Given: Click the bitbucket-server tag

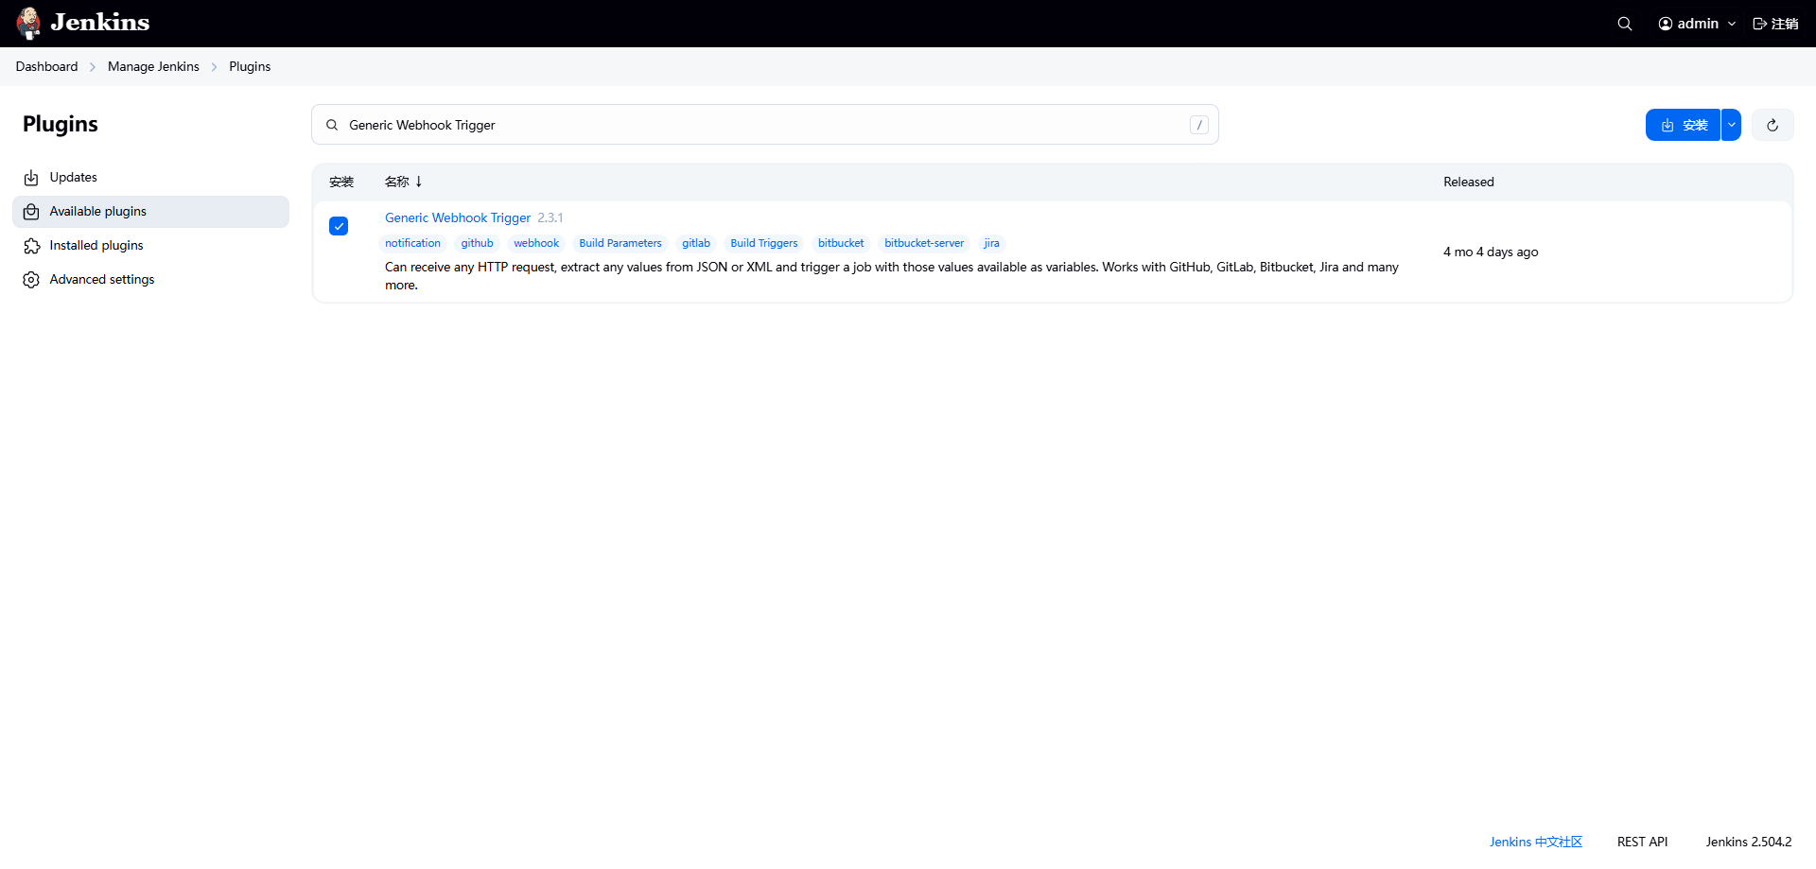Looking at the screenshot, I should tap(924, 243).
